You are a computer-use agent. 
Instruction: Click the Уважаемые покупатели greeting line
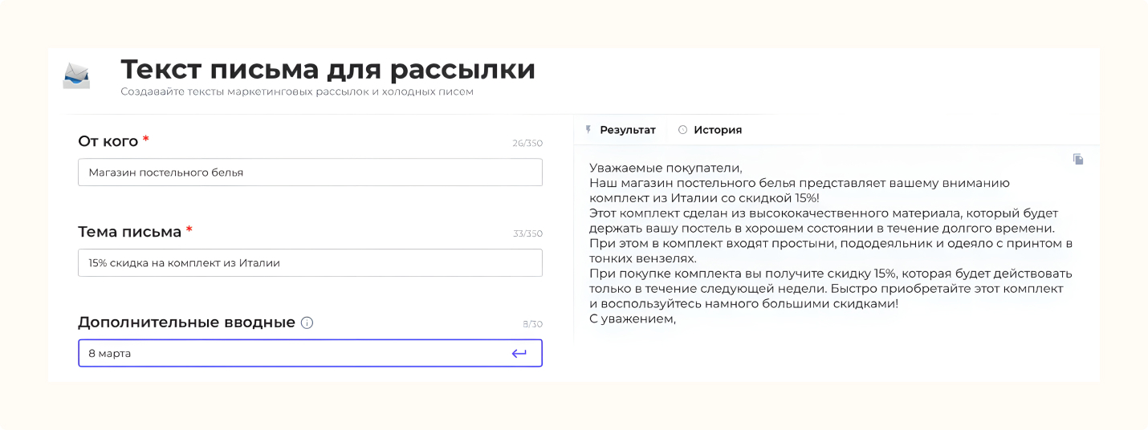666,168
